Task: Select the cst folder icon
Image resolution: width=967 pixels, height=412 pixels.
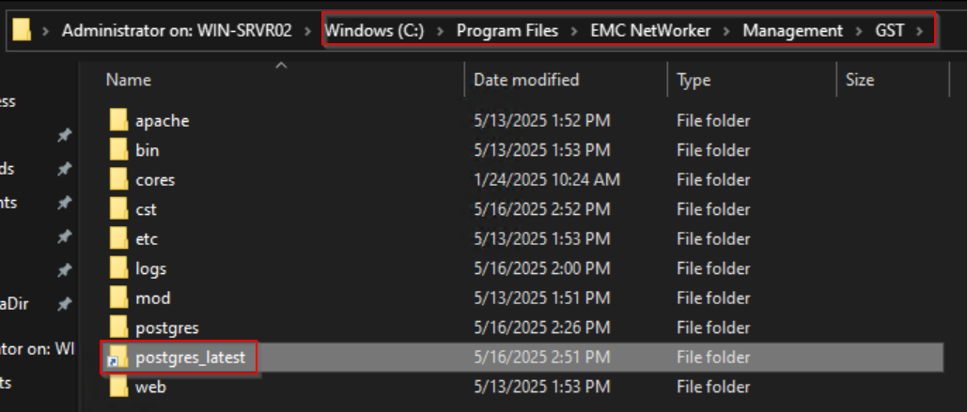Action: click(118, 208)
